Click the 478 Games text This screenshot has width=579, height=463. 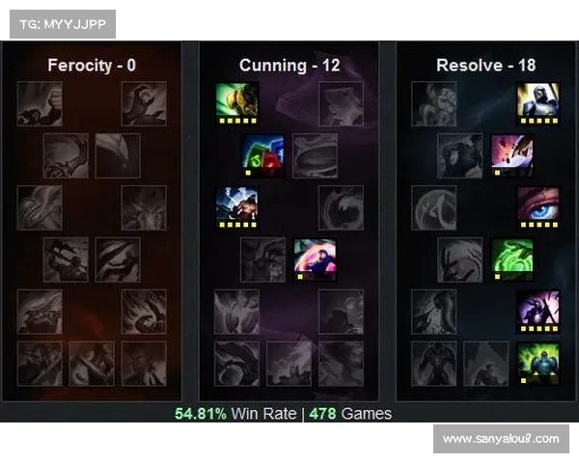350,414
